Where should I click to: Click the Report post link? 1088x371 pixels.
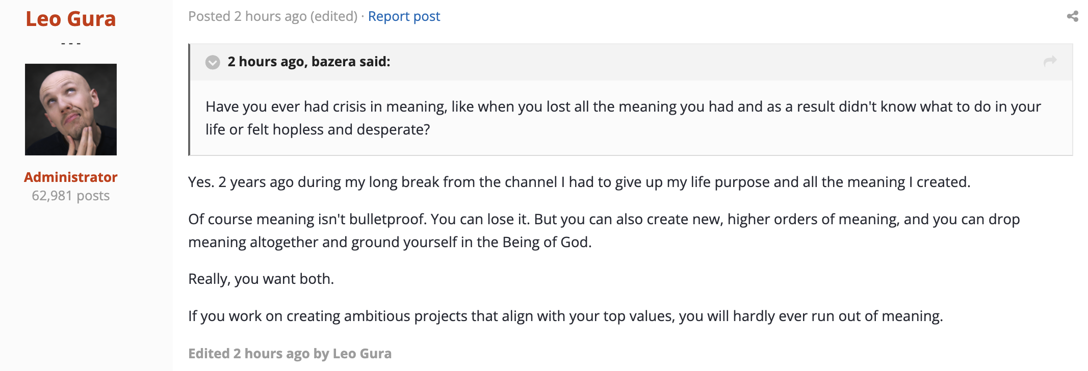pos(404,16)
